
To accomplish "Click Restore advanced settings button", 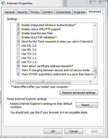I will coord(79,93).
